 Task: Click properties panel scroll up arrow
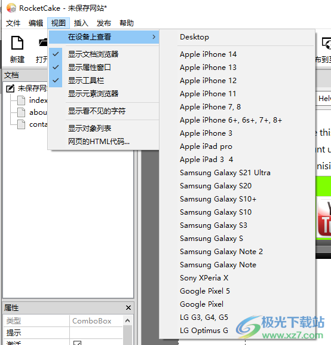pyautogui.click(x=128, y=321)
